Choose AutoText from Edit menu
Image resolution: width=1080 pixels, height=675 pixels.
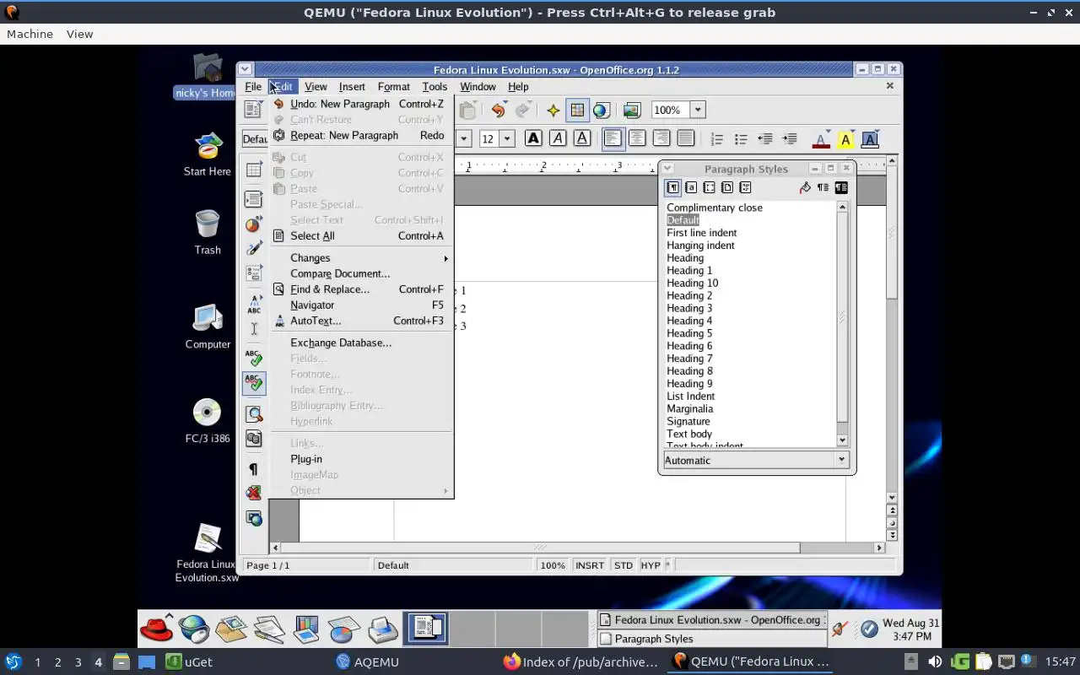(x=361, y=321)
